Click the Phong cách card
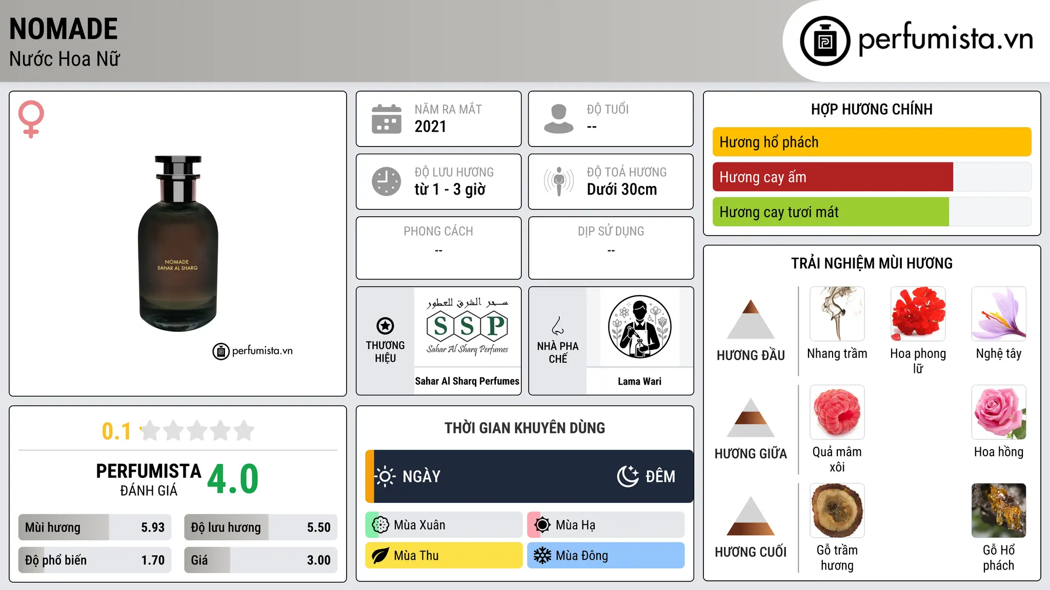Viewport: 1050px width, 590px height. point(438,248)
